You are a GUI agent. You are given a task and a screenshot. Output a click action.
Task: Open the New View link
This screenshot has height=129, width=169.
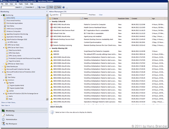[5, 105]
